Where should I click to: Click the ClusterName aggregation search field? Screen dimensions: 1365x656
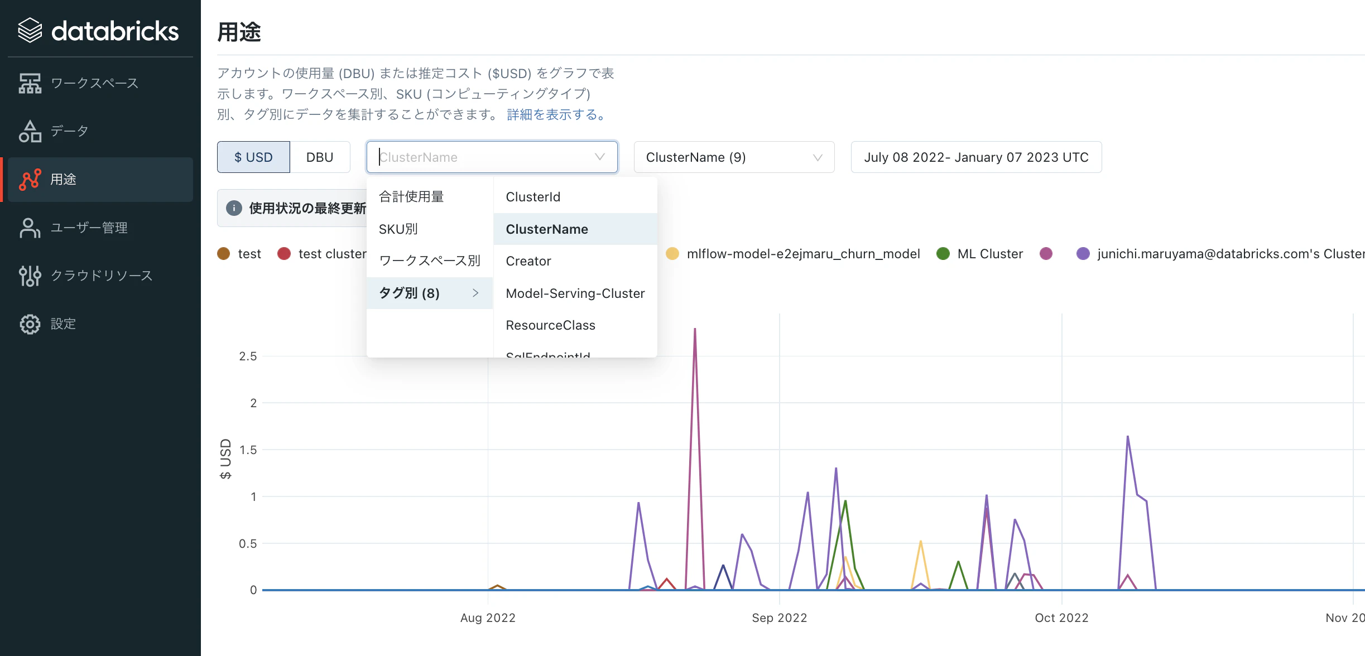[492, 157]
